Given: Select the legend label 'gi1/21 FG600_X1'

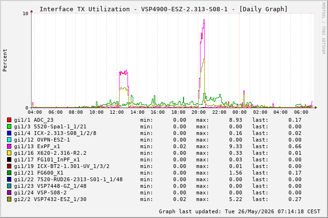Looking at the screenshot, I should 39,173.
